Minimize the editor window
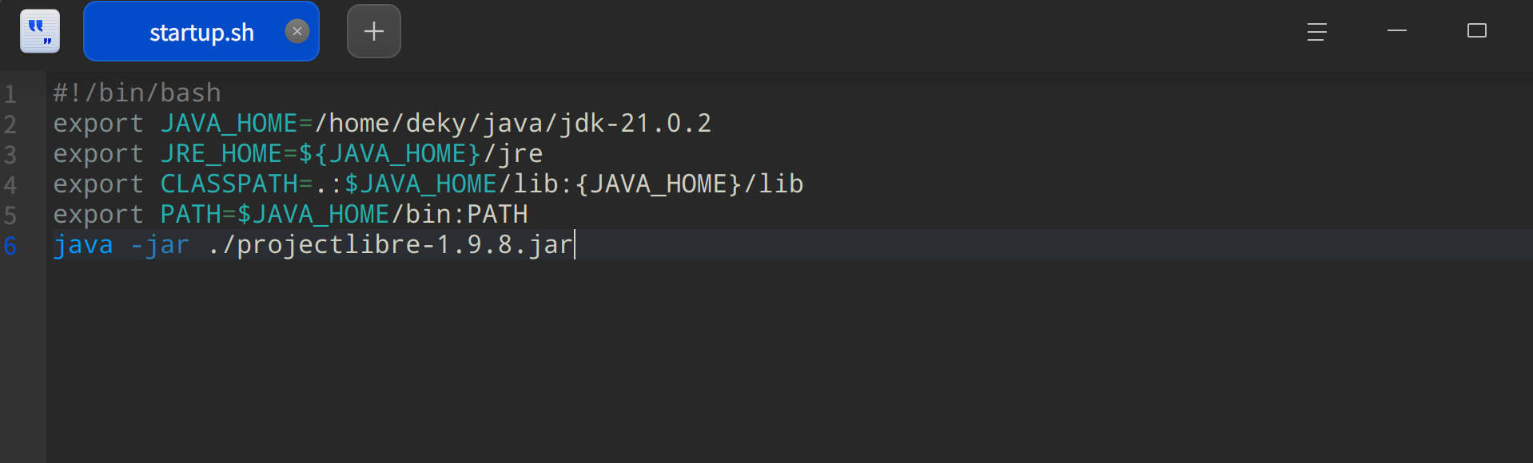 click(x=1396, y=31)
